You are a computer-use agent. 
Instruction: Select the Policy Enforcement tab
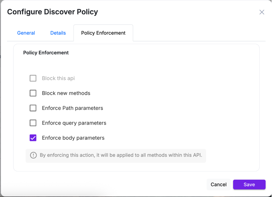point(103,33)
